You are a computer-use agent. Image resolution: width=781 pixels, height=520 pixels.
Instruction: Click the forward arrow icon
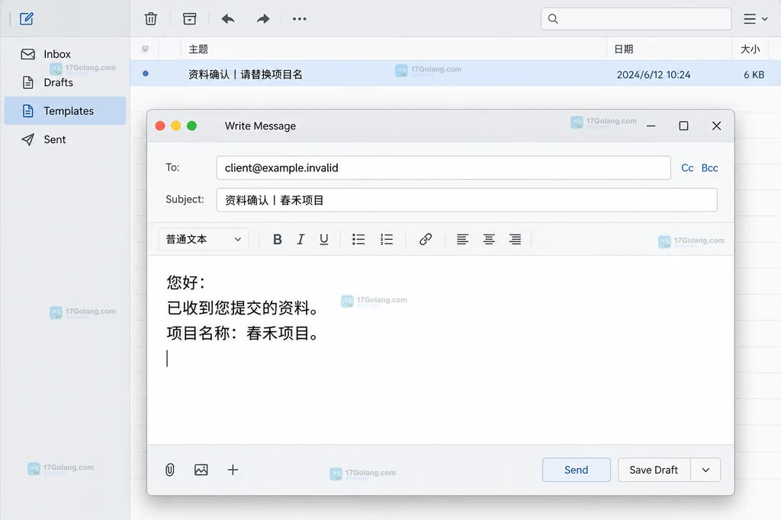263,19
